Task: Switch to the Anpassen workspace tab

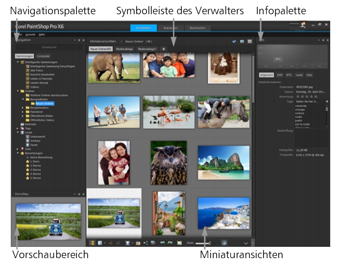Action: coord(171,28)
